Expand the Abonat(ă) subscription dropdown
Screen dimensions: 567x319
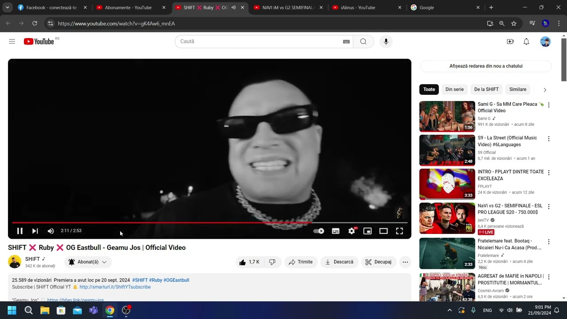88,262
